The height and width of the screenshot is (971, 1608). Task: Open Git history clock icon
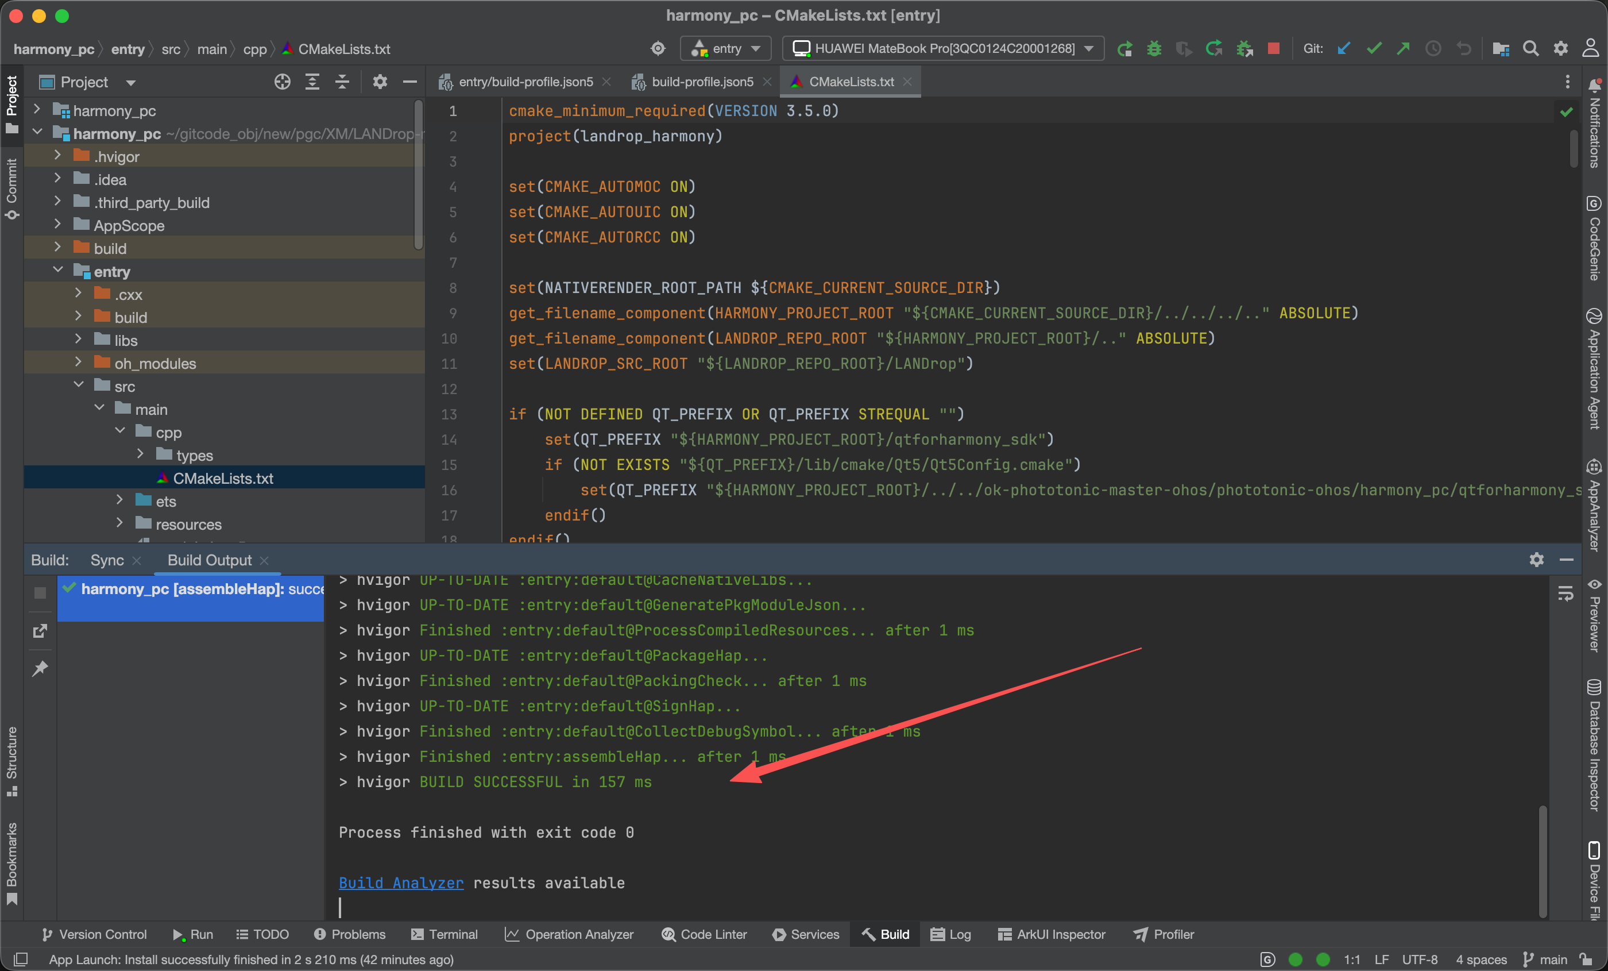1433,49
